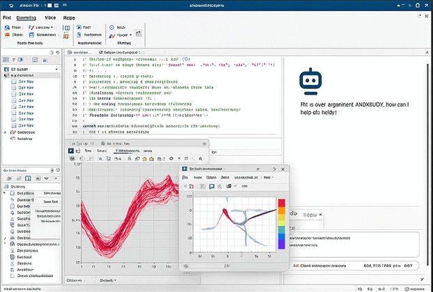This screenshot has width=433, height=292.
Task: Click the orange picture icon under the globe
Action: point(7,35)
